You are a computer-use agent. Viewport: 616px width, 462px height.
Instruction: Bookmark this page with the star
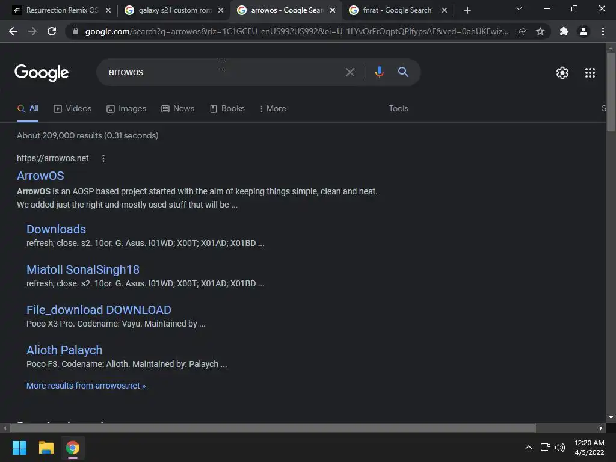tap(540, 31)
